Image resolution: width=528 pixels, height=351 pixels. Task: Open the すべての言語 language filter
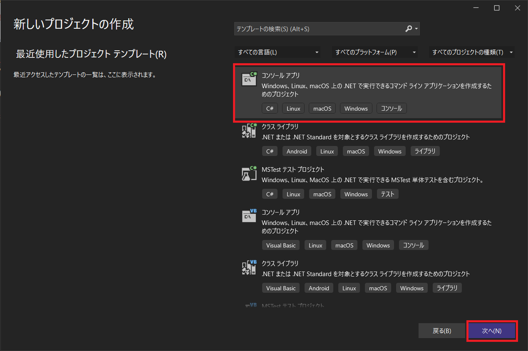pos(278,52)
